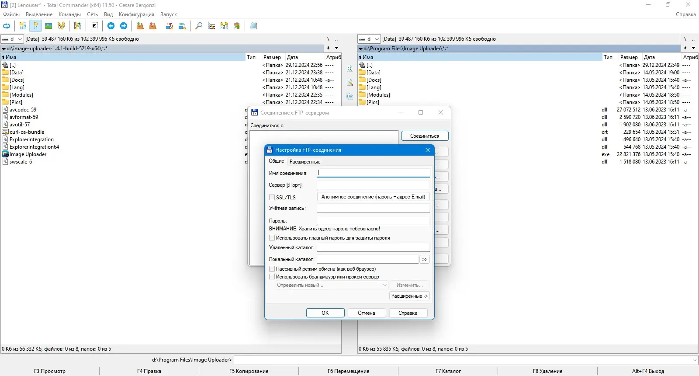
Task: Select the Общие tab in FTP settings
Action: coord(276,161)
